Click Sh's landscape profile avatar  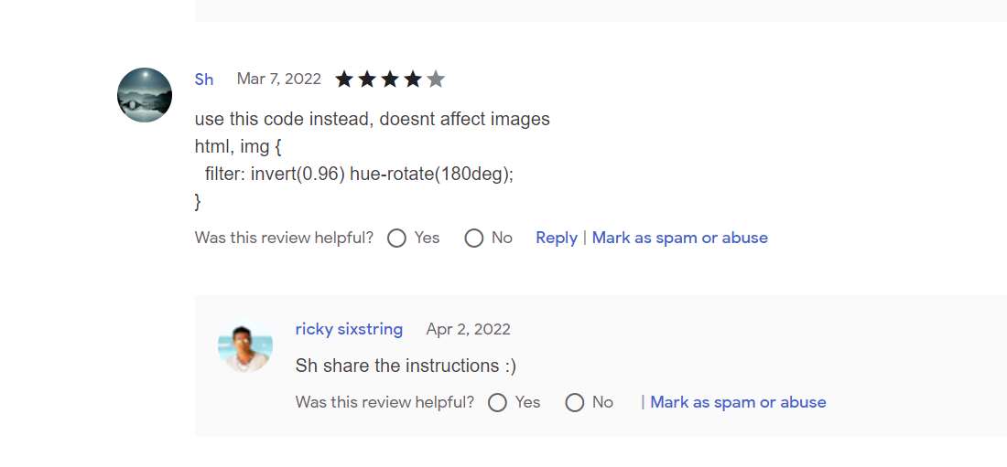(145, 95)
